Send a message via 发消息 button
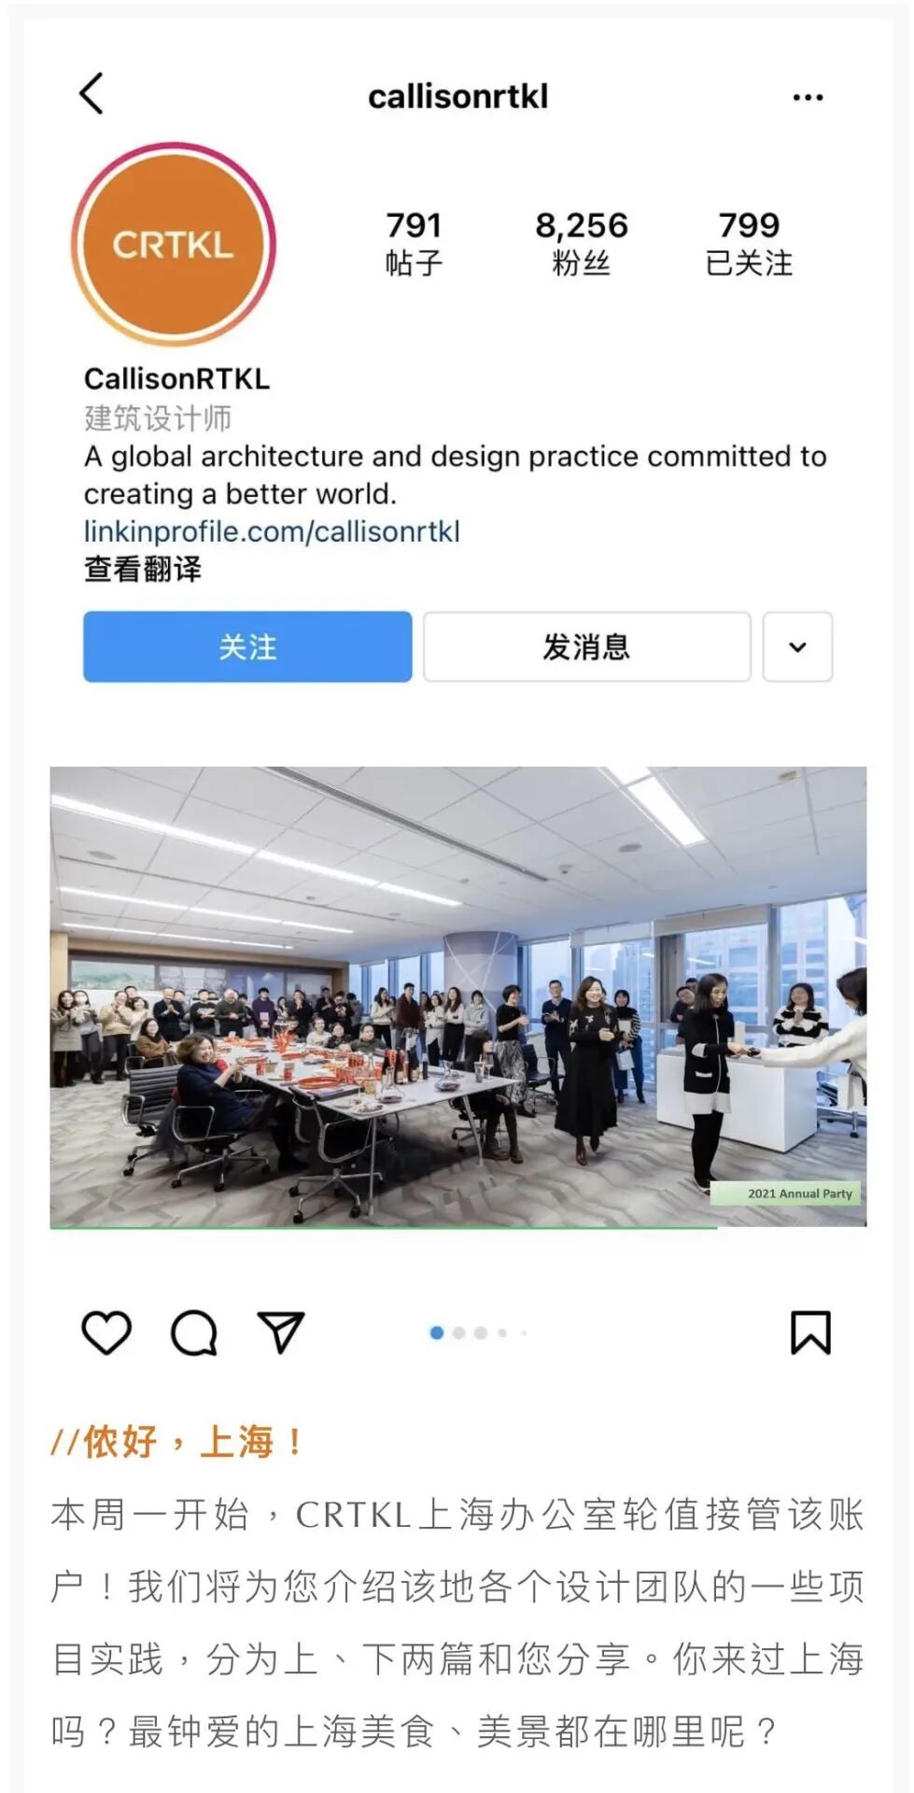 click(x=586, y=646)
